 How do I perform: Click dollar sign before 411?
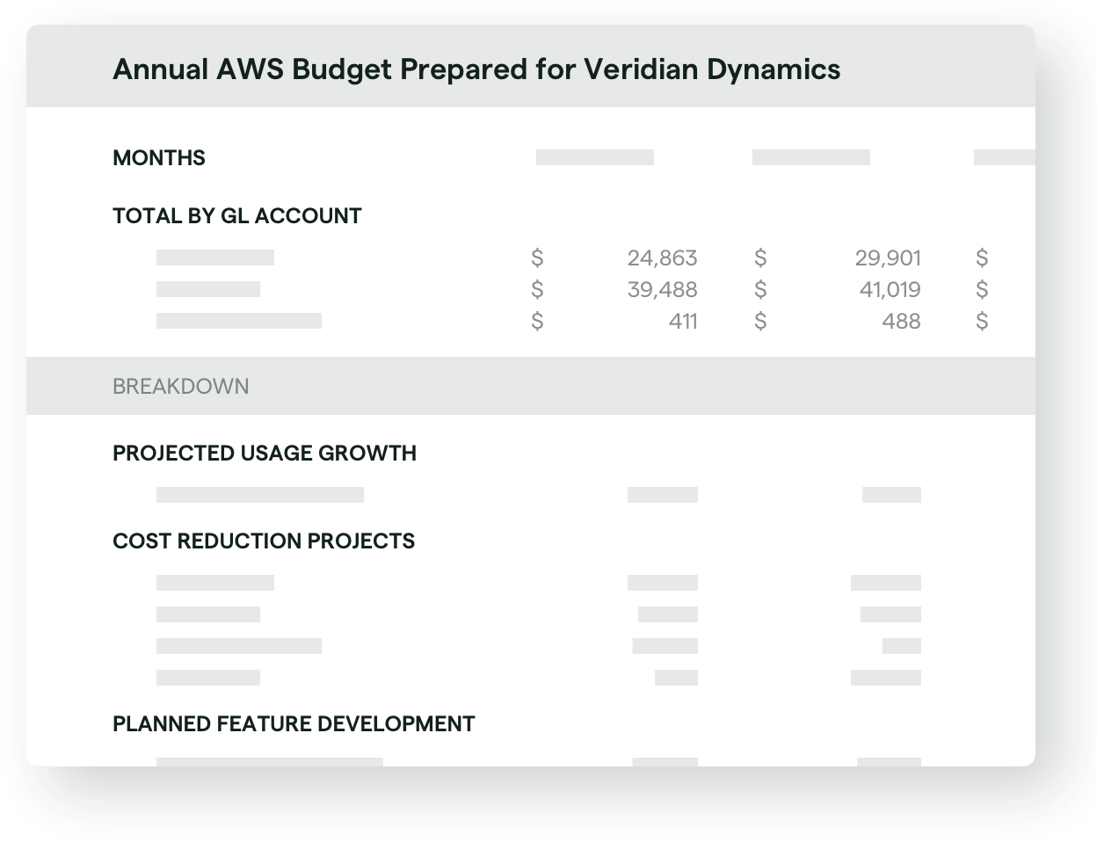(x=537, y=321)
